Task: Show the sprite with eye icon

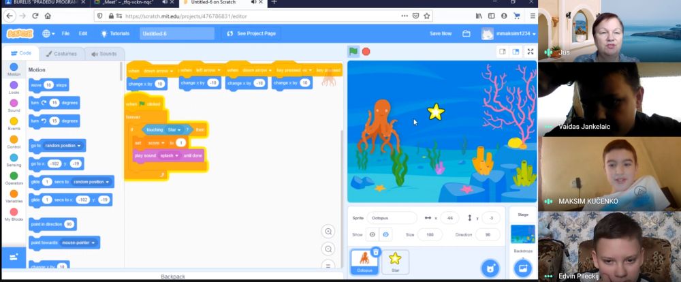Action: 373,234
